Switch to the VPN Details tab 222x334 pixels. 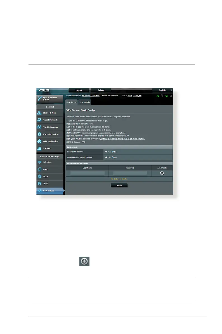pyautogui.click(x=84, y=102)
